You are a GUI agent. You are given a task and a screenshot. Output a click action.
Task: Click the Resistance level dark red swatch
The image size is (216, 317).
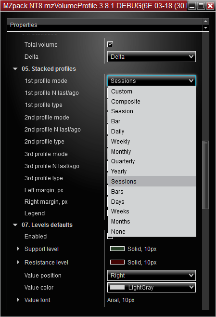click(x=117, y=262)
